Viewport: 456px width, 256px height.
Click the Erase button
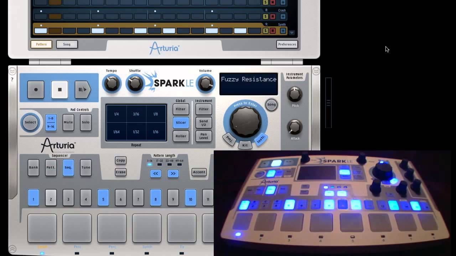[x=121, y=172]
